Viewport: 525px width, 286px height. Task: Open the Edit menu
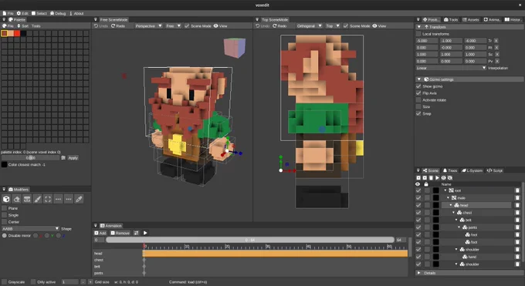point(22,13)
